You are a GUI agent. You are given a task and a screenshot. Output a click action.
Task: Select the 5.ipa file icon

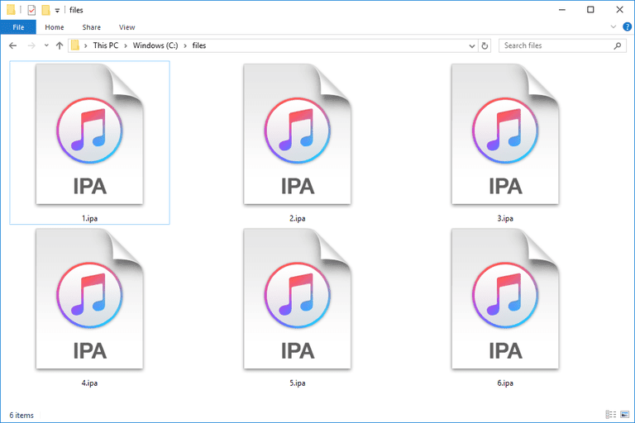pos(298,299)
